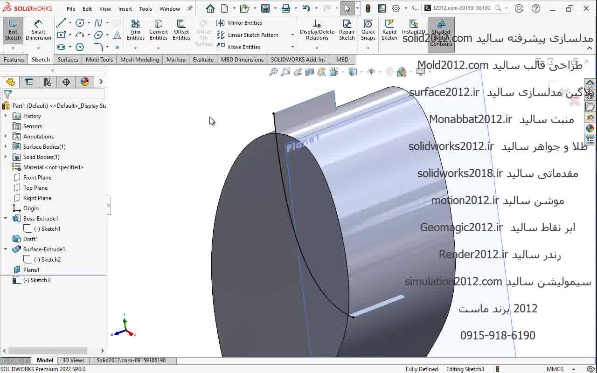Collapse the Surface-Extrude1 feature
The height and width of the screenshot is (373, 597).
coord(6,249)
